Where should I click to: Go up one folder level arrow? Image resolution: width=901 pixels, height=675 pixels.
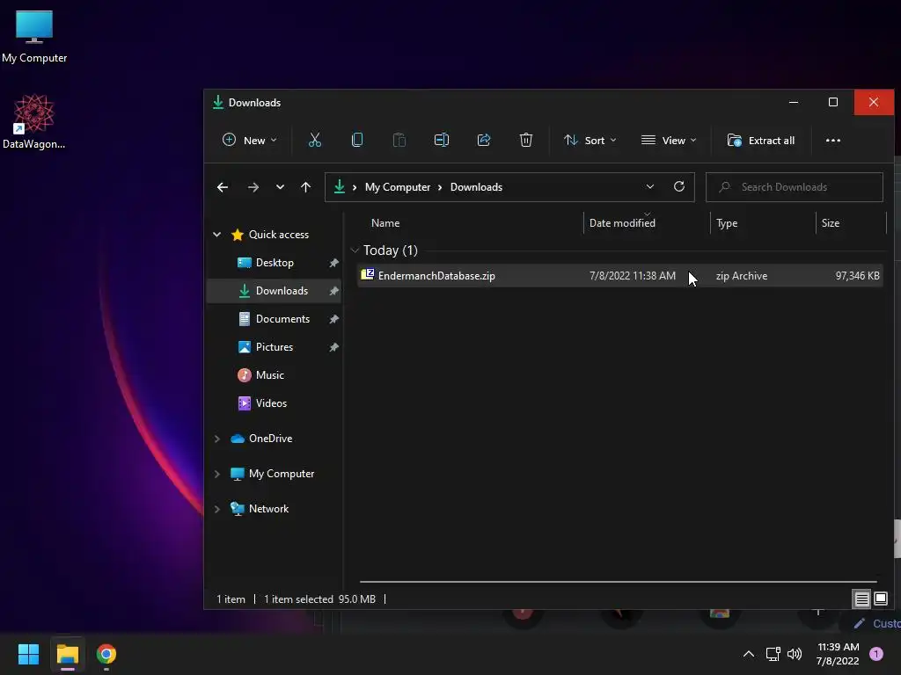305,187
